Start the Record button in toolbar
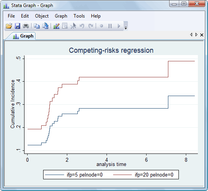The height and width of the screenshot is (191, 208). (x=101, y=26)
